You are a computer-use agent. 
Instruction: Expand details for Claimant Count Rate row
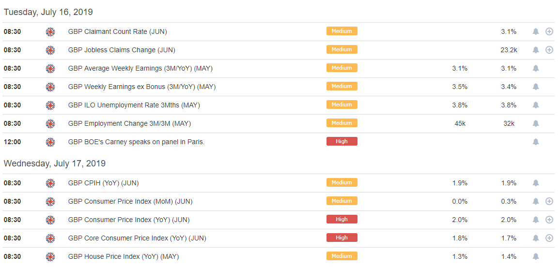[549, 31]
